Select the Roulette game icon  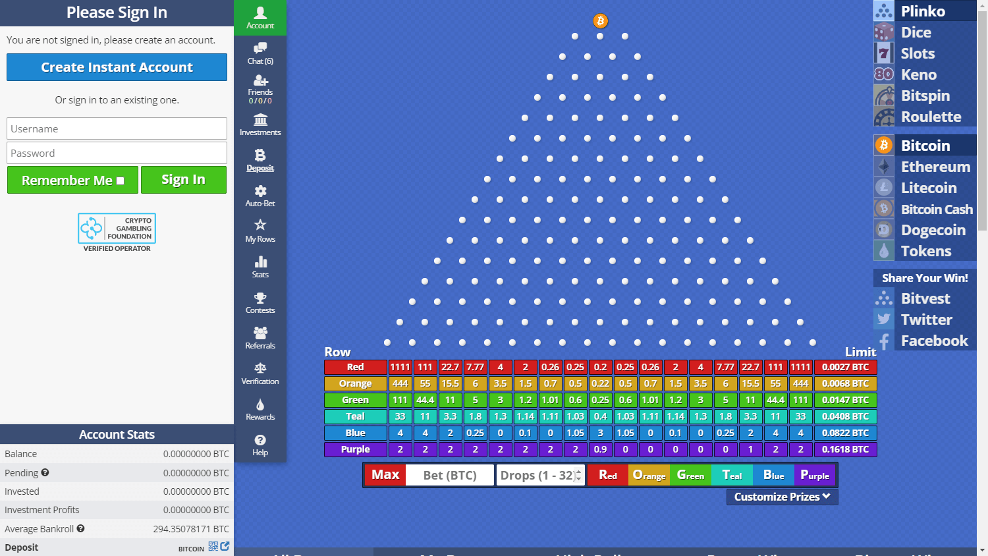tap(884, 116)
